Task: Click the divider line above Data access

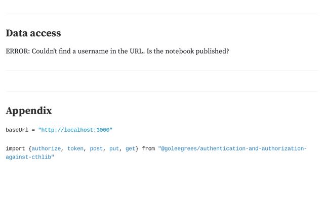Action: click(162, 14)
